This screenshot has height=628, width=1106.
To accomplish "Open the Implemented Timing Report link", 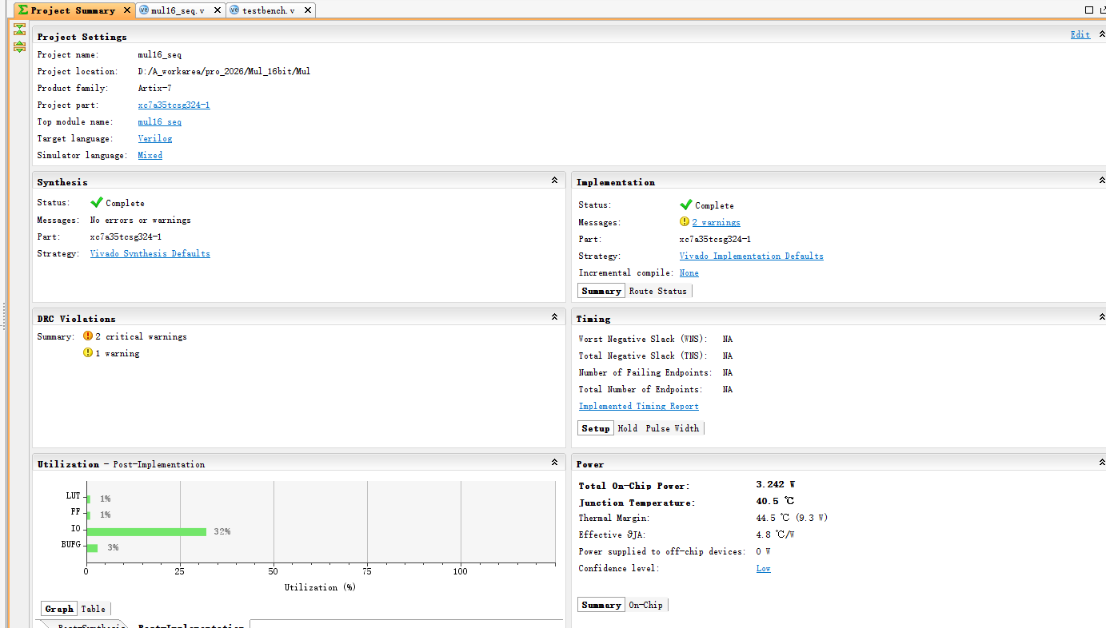I will tap(639, 406).
